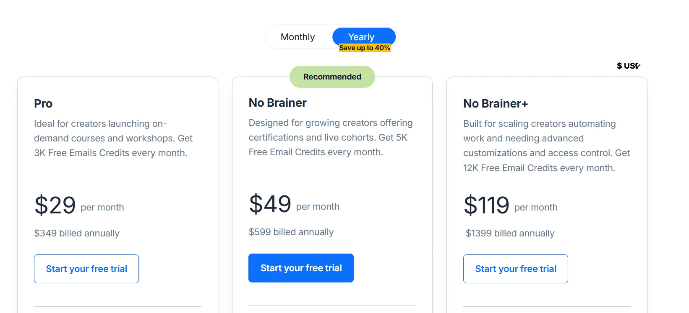This screenshot has height=313, width=689.
Task: Select the No Brainer plan heading
Action: click(x=277, y=102)
